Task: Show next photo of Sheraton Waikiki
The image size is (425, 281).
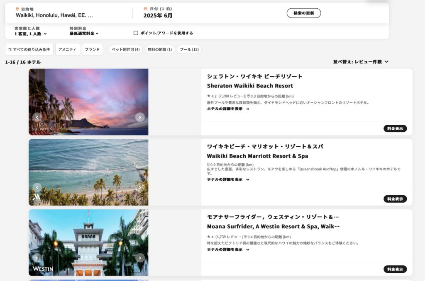Action: (x=140, y=117)
